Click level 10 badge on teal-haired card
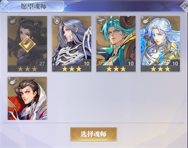 tap(131, 63)
